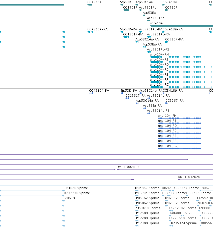213x227 pixels.
Task: Click the Acp53C14b gene label
Action: (x=148, y=7)
